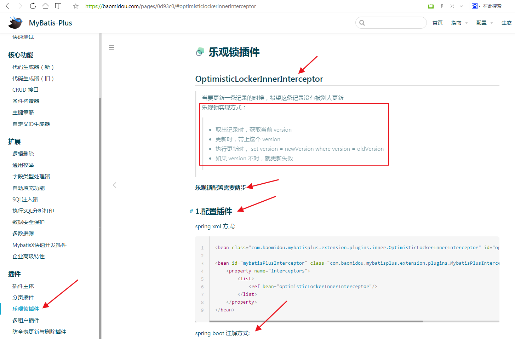Screen dimensions: 515x339
Task: Open the SQL注入器 page
Action: pyautogui.click(x=25, y=200)
